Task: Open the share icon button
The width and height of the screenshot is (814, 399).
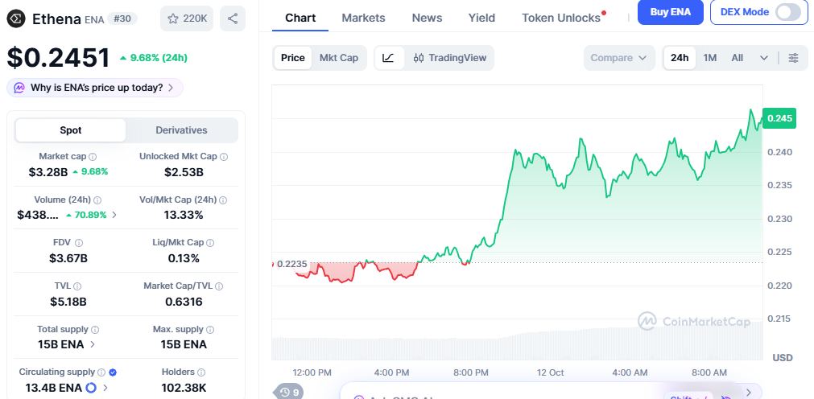Action: click(x=233, y=19)
